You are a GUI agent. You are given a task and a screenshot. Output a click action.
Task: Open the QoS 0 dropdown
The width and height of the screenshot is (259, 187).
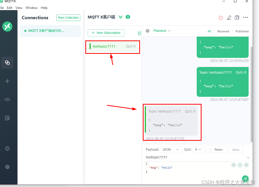(198, 150)
